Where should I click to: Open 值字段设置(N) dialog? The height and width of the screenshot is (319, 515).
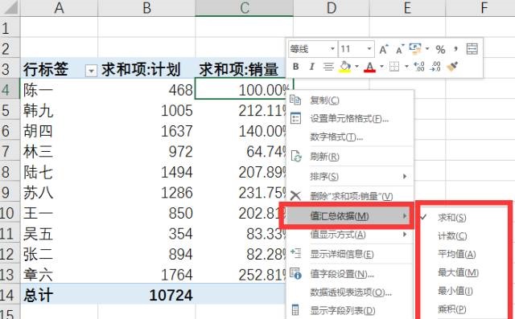coord(350,274)
